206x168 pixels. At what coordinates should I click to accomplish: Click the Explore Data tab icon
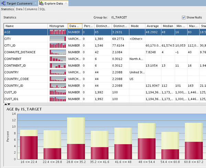(x=42, y=3)
